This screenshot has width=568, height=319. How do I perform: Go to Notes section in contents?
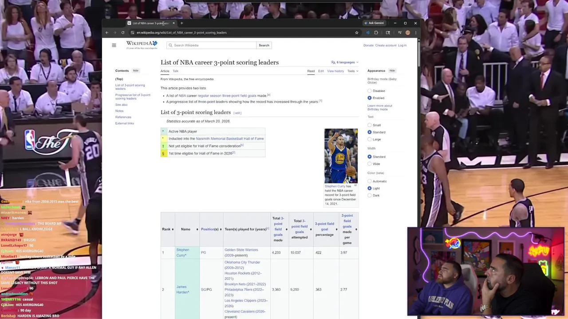tap(119, 111)
